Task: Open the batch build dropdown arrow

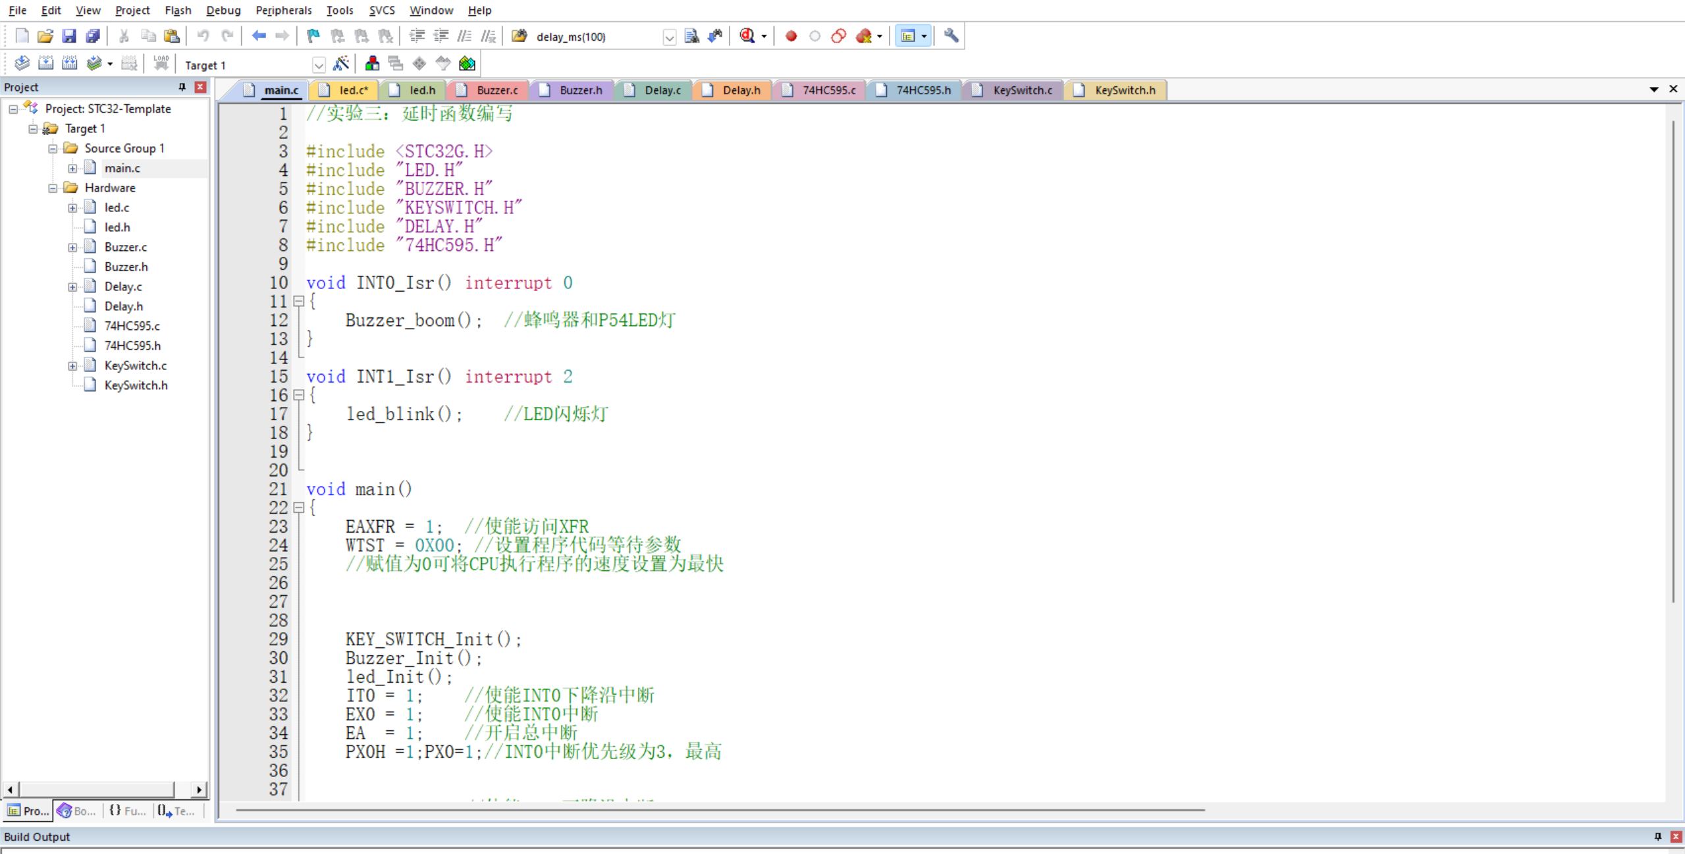Action: 110,64
